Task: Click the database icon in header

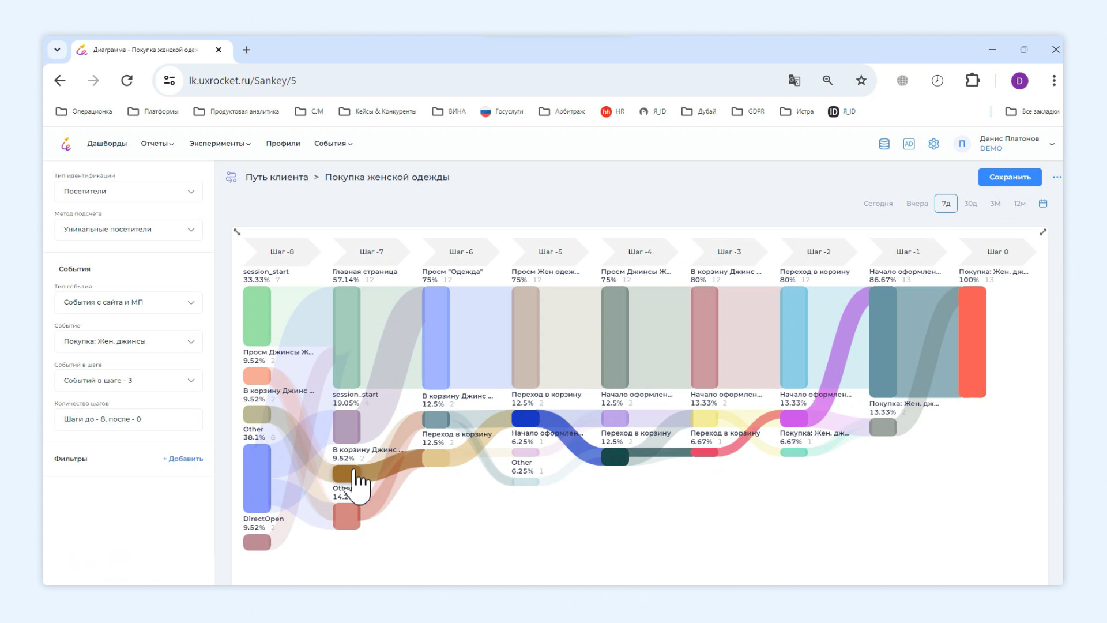Action: click(x=884, y=144)
